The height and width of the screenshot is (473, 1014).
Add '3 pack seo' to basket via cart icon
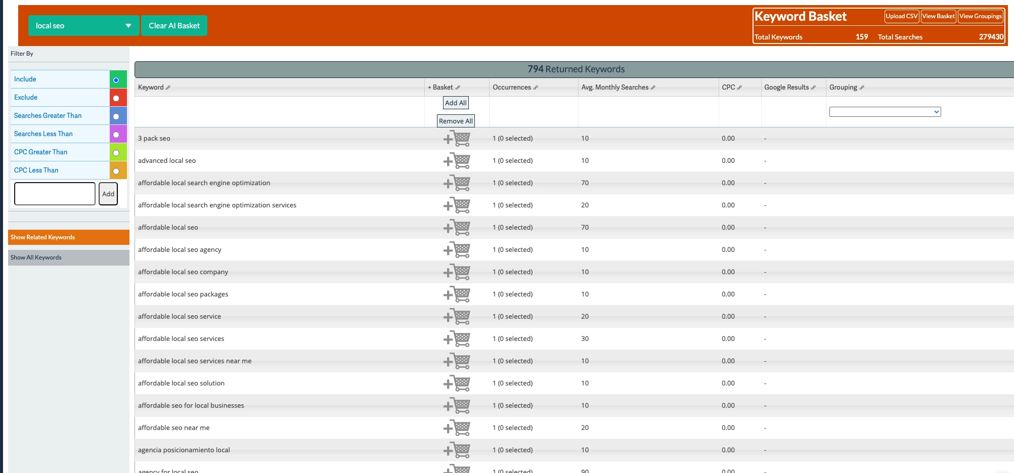(x=457, y=138)
